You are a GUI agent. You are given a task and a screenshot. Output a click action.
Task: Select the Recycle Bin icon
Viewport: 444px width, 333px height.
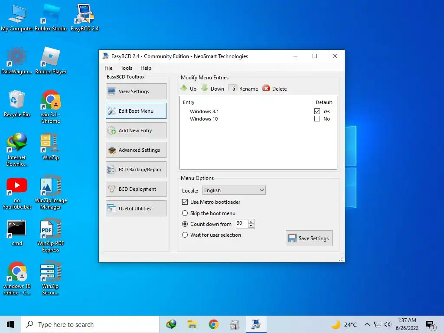tap(17, 104)
